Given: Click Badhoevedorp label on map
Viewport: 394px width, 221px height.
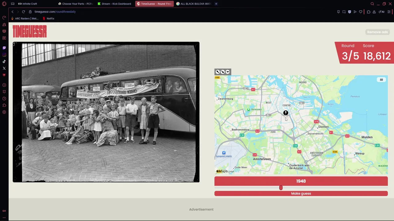Looking at the screenshot, I should (240, 130).
